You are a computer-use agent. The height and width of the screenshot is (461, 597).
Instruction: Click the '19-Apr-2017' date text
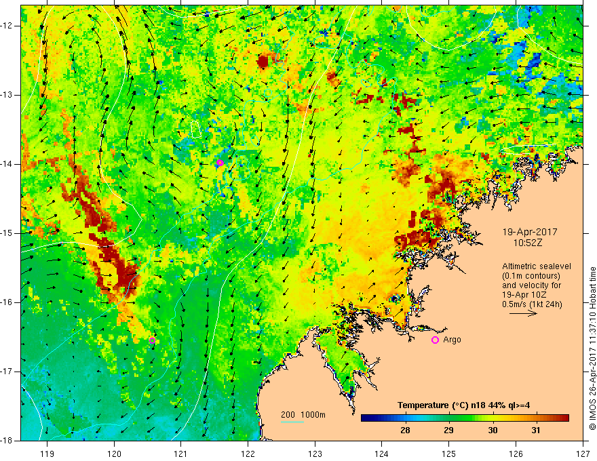(530, 232)
